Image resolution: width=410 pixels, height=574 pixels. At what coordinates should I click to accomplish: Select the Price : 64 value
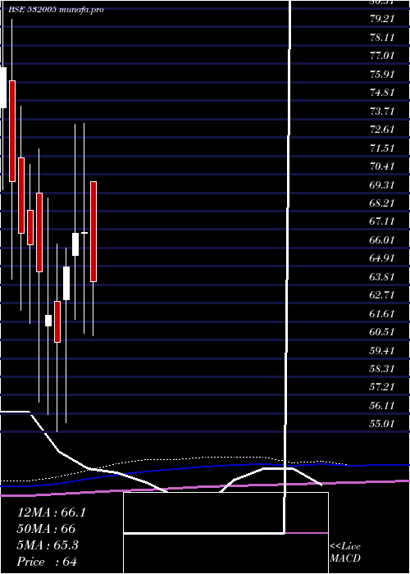click(47, 562)
